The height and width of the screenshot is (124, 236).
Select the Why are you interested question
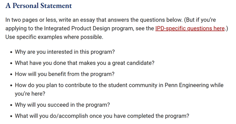pyautogui.click(x=65, y=52)
